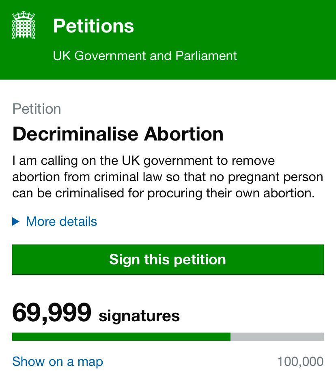336x387 pixels.
Task: Click the phrase "procuring their own abortion."
Action: [x=231, y=193]
